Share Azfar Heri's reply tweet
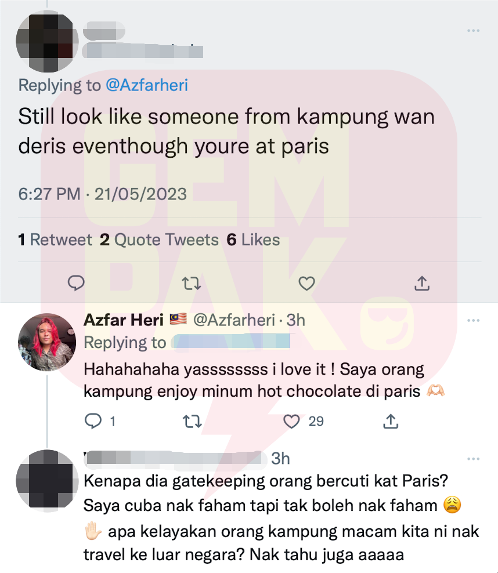This screenshot has width=498, height=573. click(x=391, y=421)
